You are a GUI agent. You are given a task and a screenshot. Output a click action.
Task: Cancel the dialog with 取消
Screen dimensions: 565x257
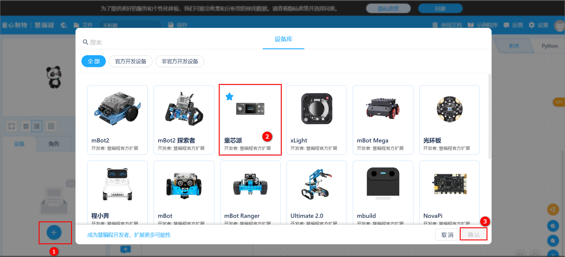[x=447, y=235]
